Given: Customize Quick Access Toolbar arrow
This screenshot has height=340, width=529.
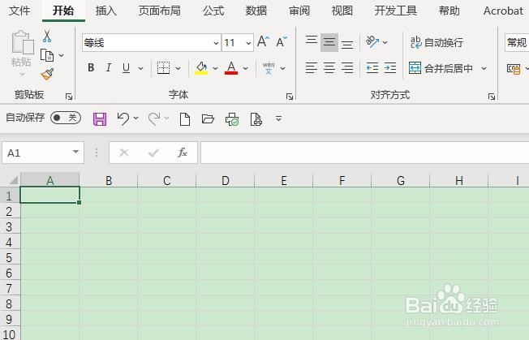Looking at the screenshot, I should click(x=278, y=118).
